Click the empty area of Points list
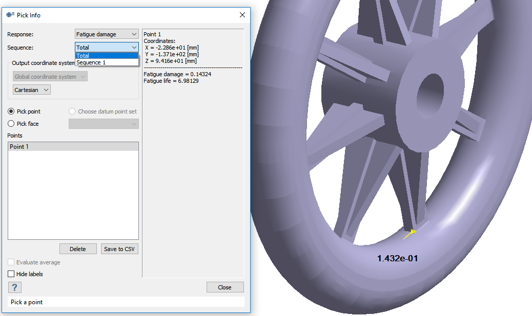 [x=73, y=199]
